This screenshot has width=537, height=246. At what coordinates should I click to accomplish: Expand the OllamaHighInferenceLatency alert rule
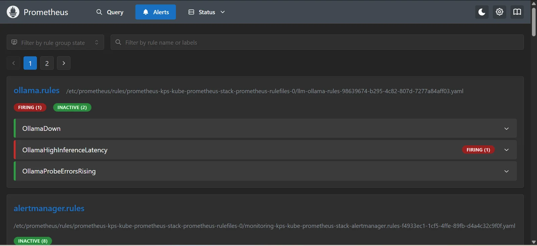pyautogui.click(x=265, y=150)
